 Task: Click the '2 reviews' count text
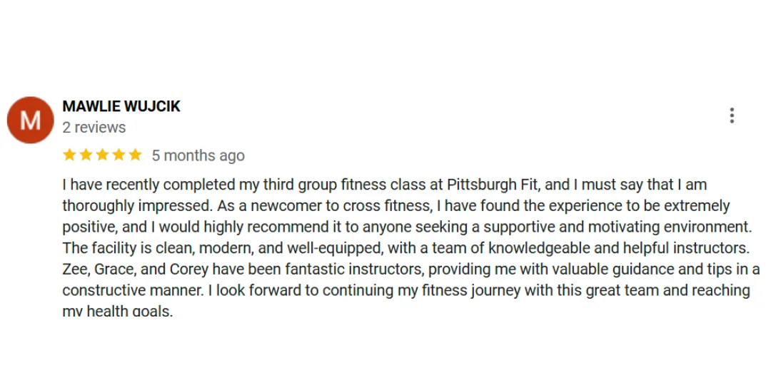94,127
